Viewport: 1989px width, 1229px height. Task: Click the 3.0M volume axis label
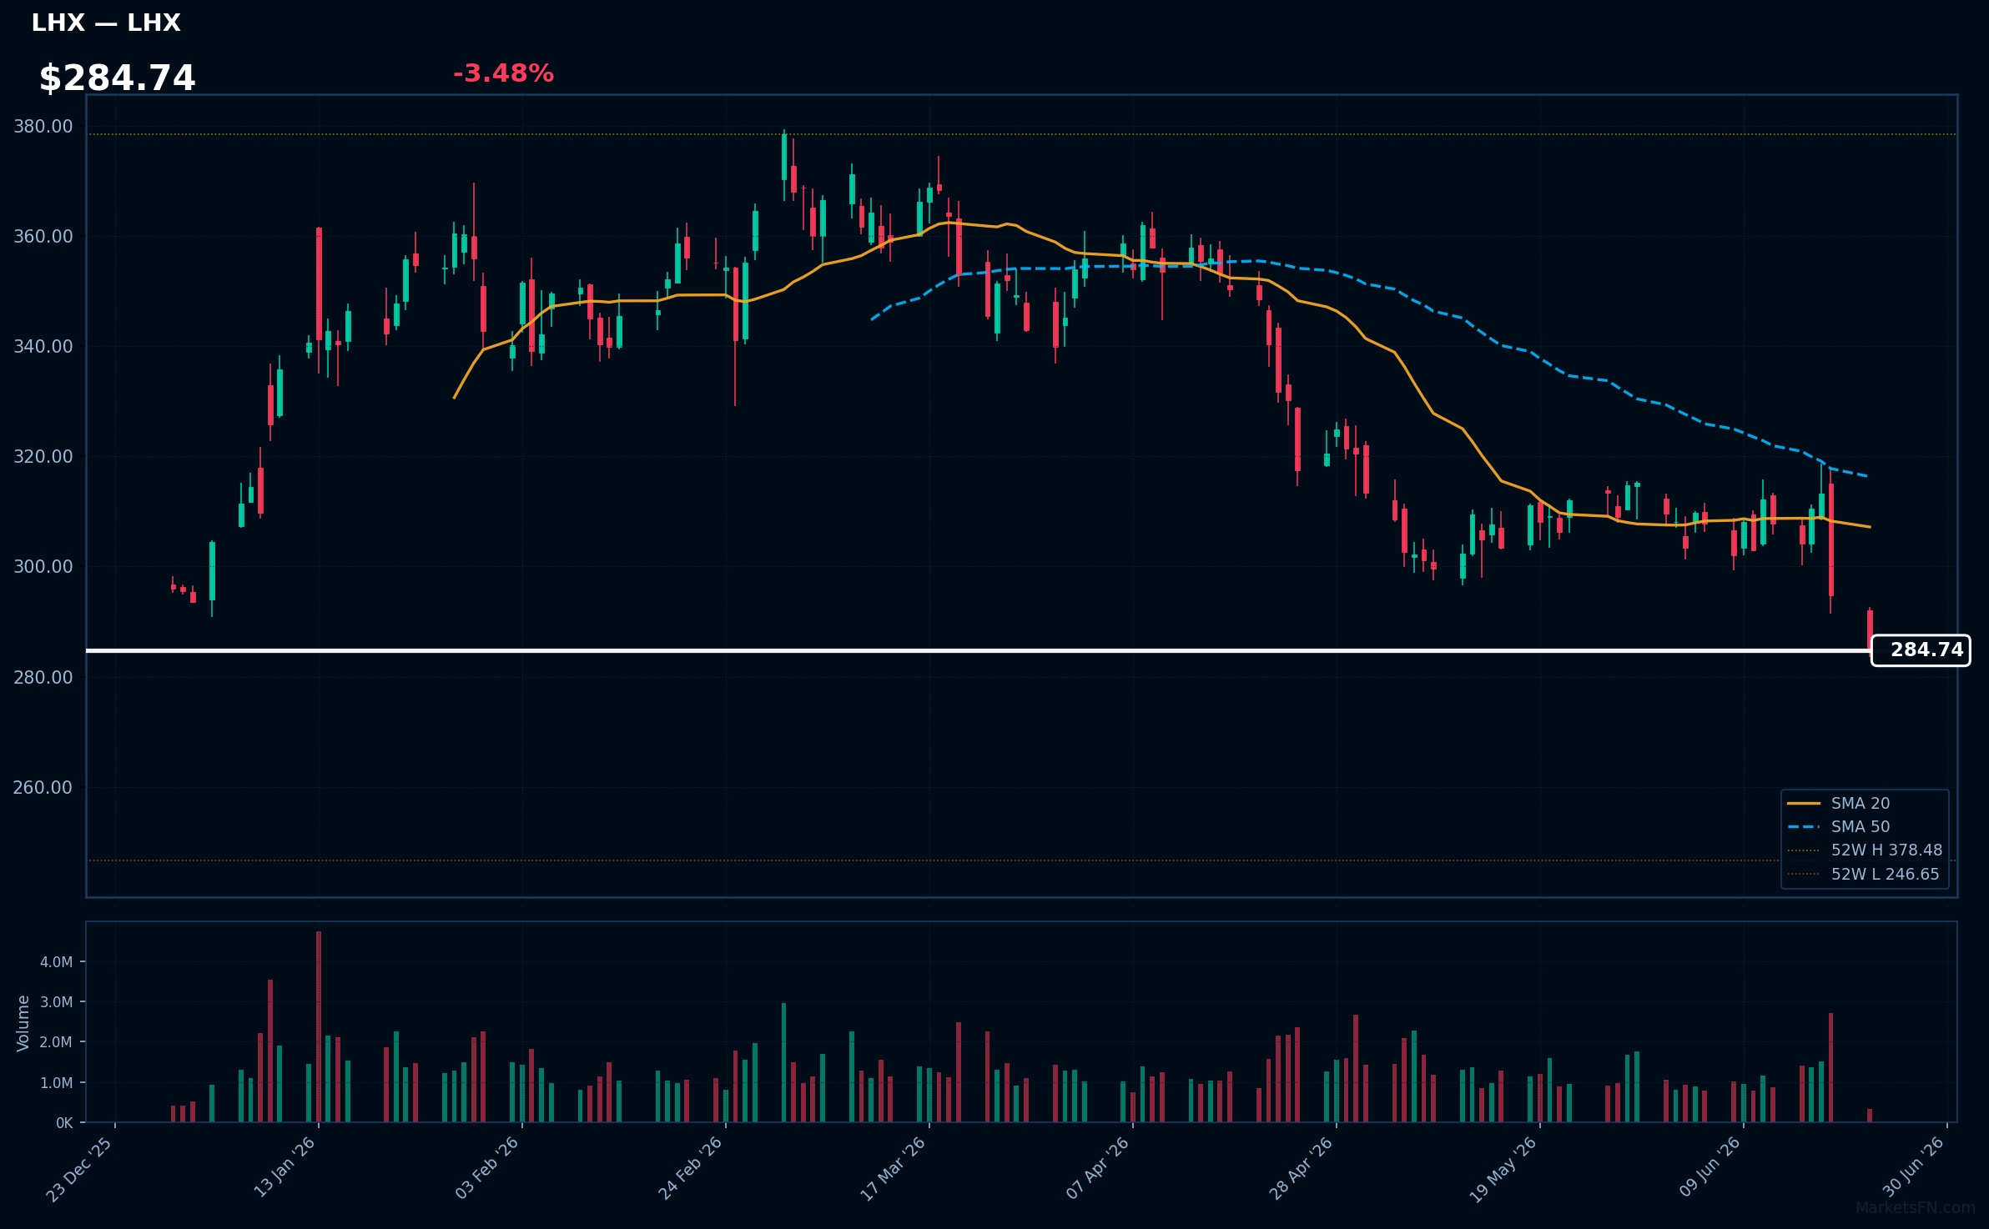[57, 1002]
